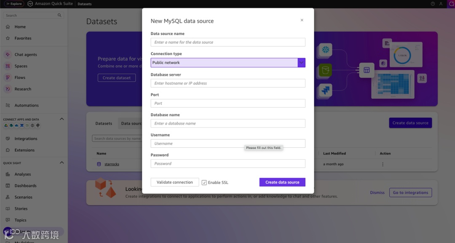Image resolution: width=455 pixels, height=243 pixels.
Task: Click the Dismiss link
Action: (377, 192)
